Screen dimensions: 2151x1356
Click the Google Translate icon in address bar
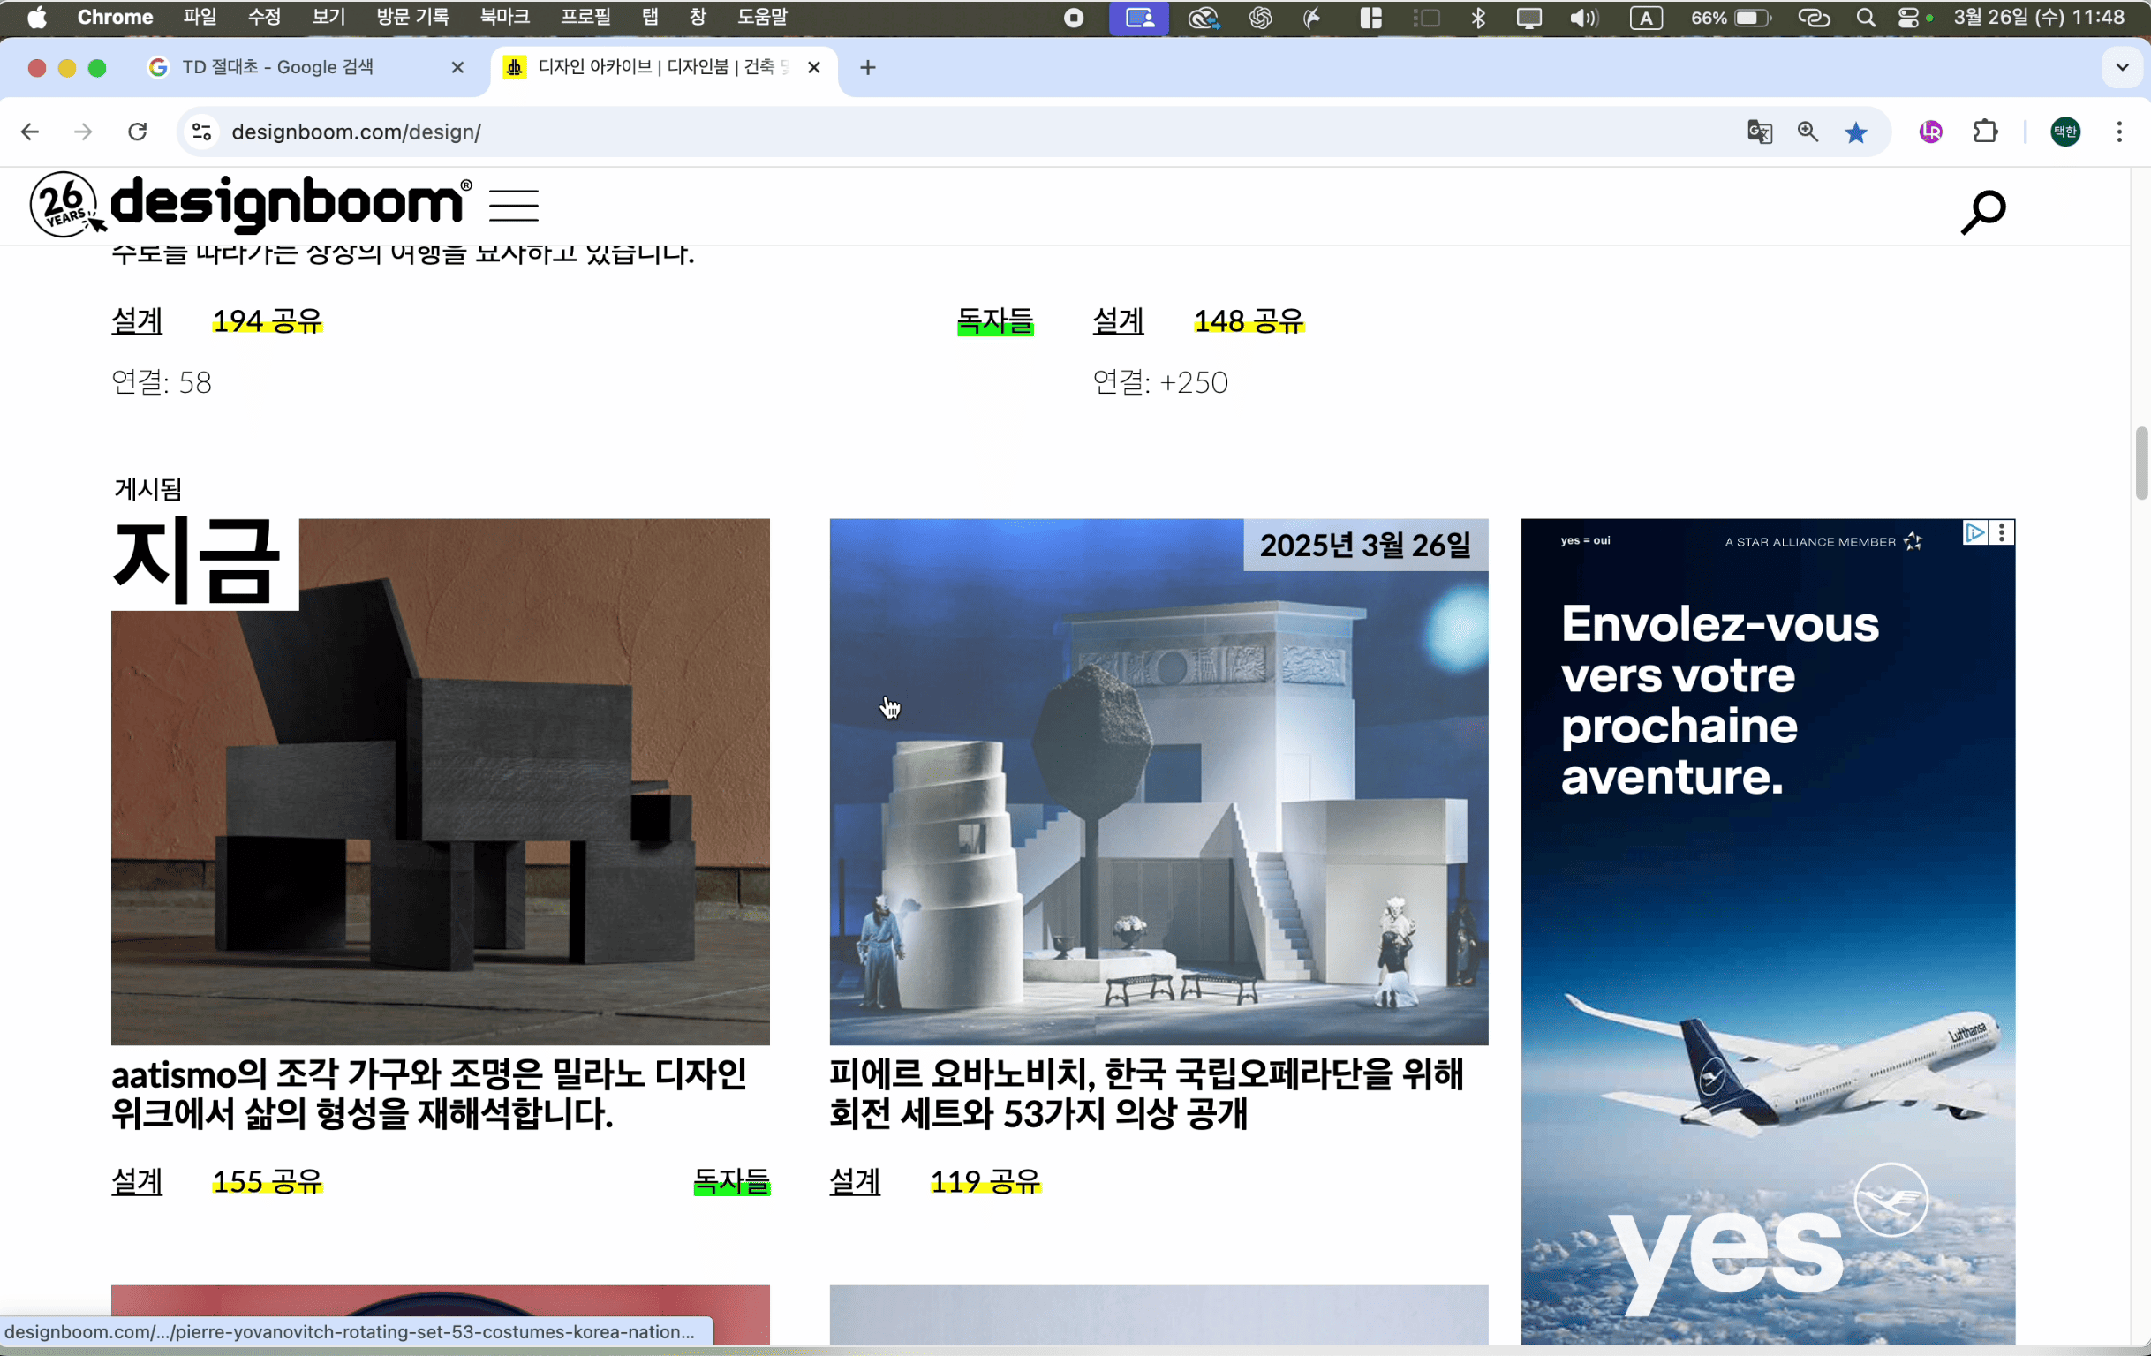click(x=1759, y=132)
